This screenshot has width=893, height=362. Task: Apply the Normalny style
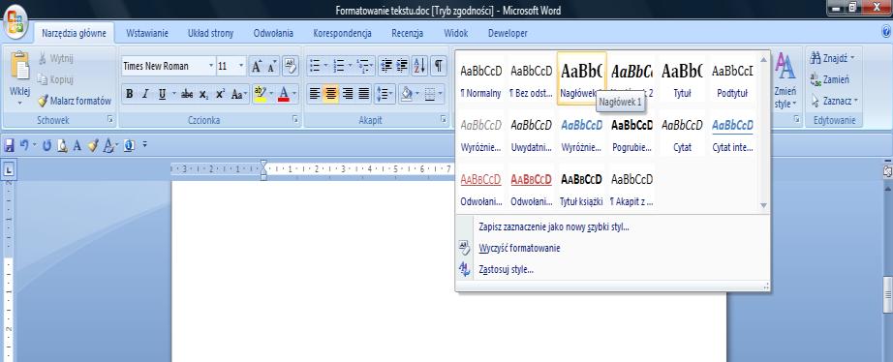481,79
